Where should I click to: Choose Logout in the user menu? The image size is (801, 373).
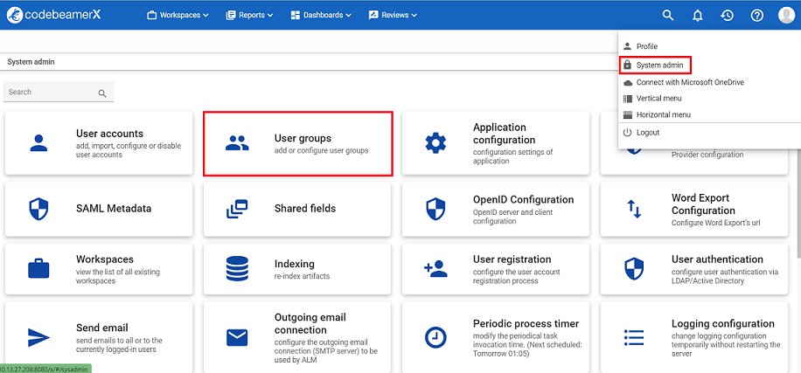click(647, 132)
